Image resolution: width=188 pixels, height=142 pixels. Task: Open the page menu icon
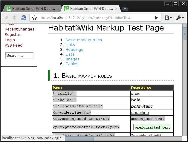(169, 18)
